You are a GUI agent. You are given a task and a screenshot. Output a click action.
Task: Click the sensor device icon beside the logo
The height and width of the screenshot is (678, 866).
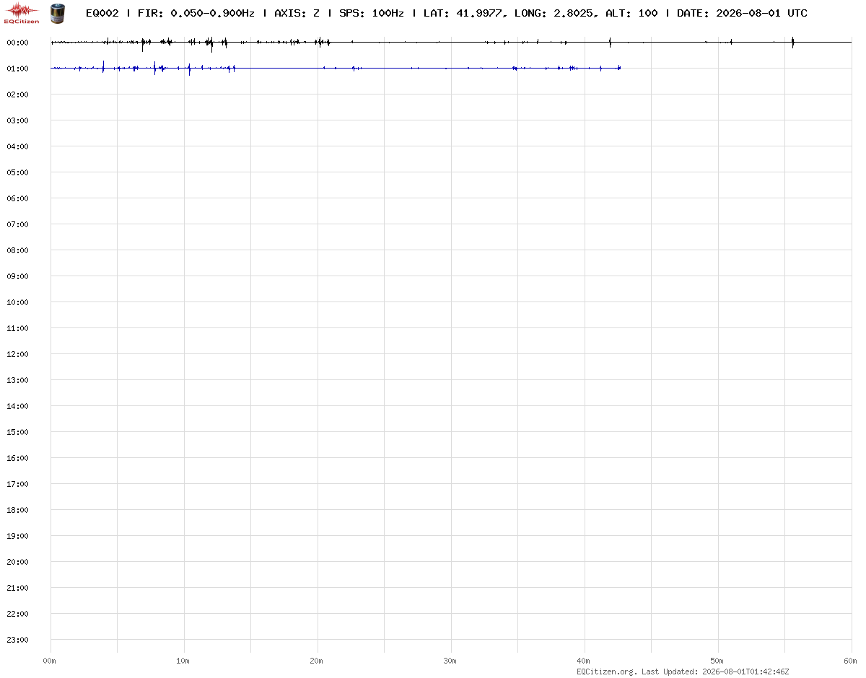pyautogui.click(x=56, y=12)
